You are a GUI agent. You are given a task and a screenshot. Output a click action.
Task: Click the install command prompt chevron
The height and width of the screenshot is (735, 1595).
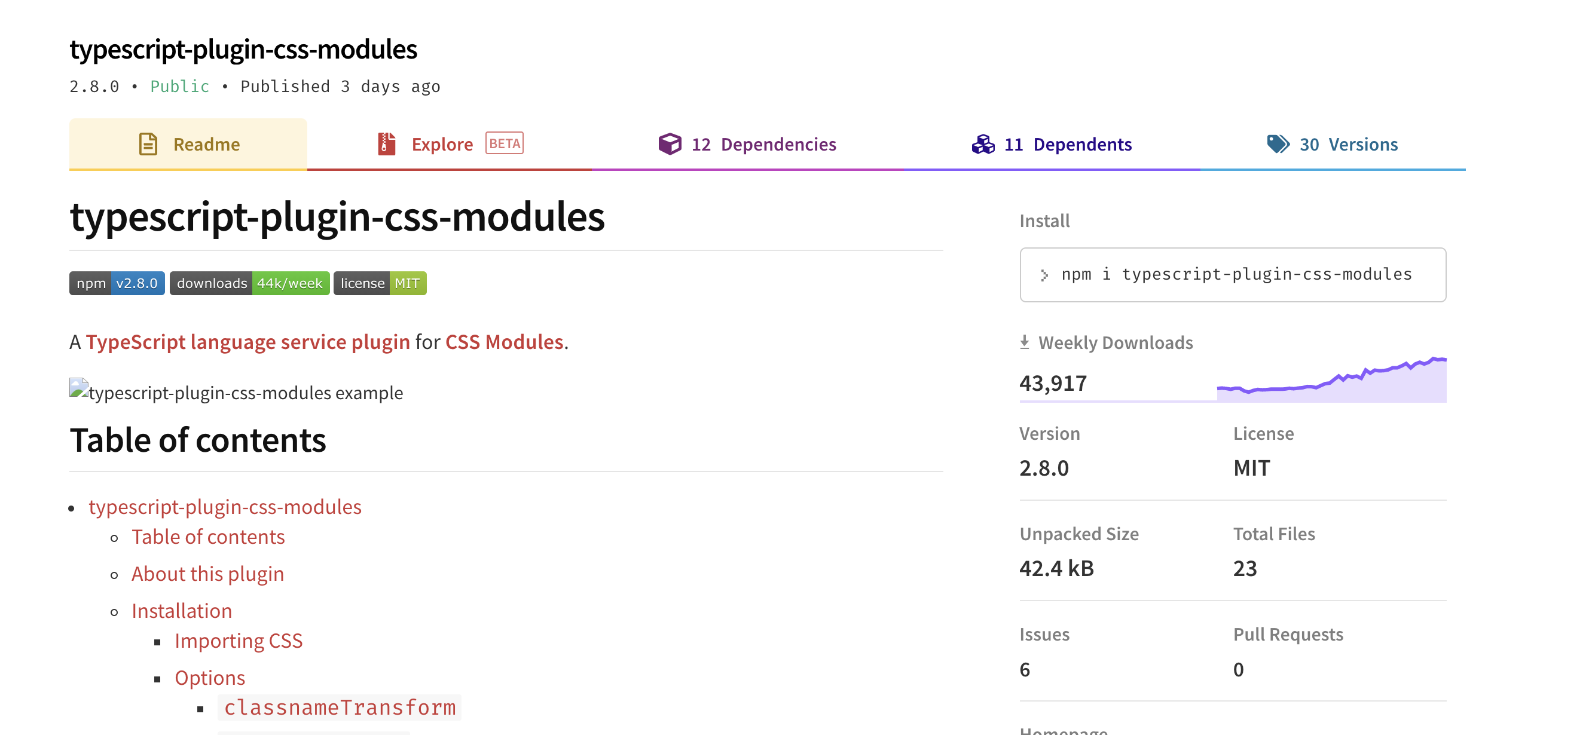tap(1044, 275)
